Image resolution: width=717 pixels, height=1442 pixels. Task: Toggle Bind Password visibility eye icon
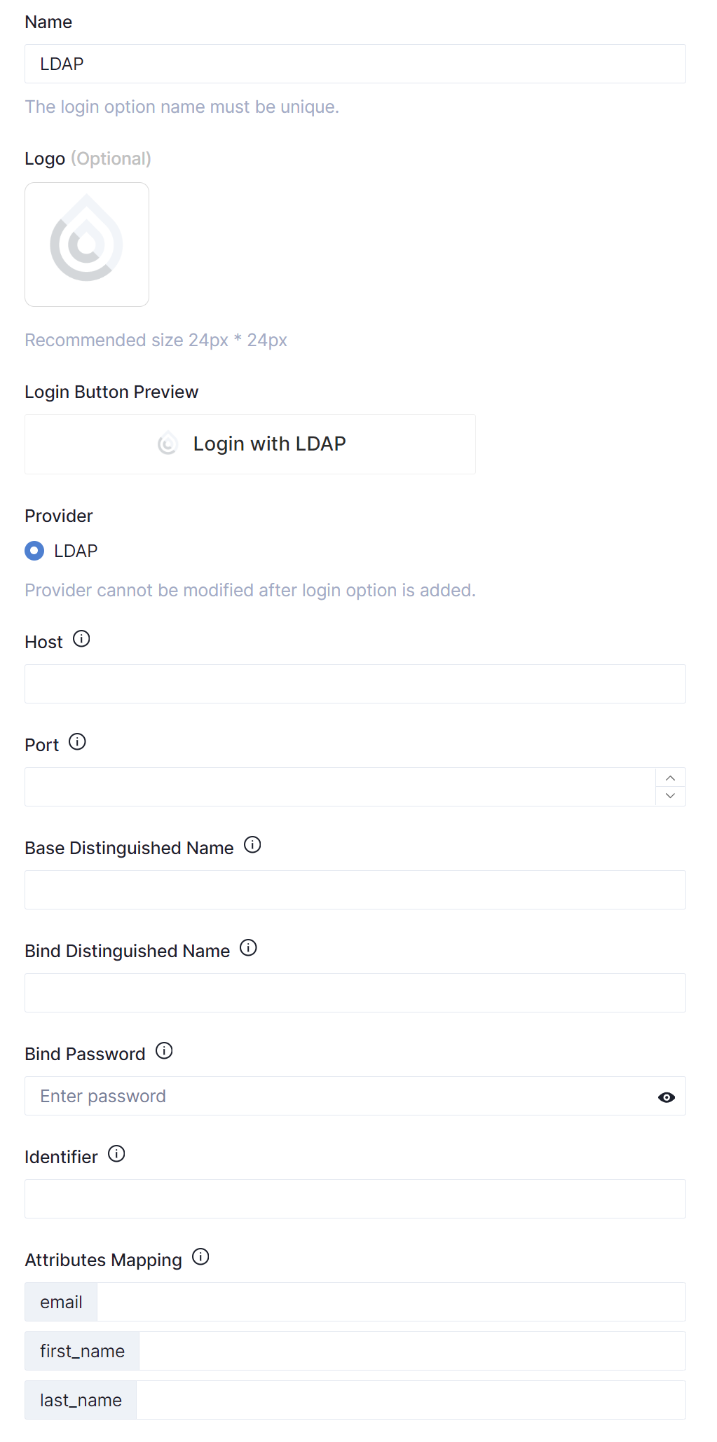667,1097
